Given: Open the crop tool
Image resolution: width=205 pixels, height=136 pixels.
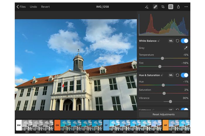Looking at the screenshot, I should pos(163,7).
